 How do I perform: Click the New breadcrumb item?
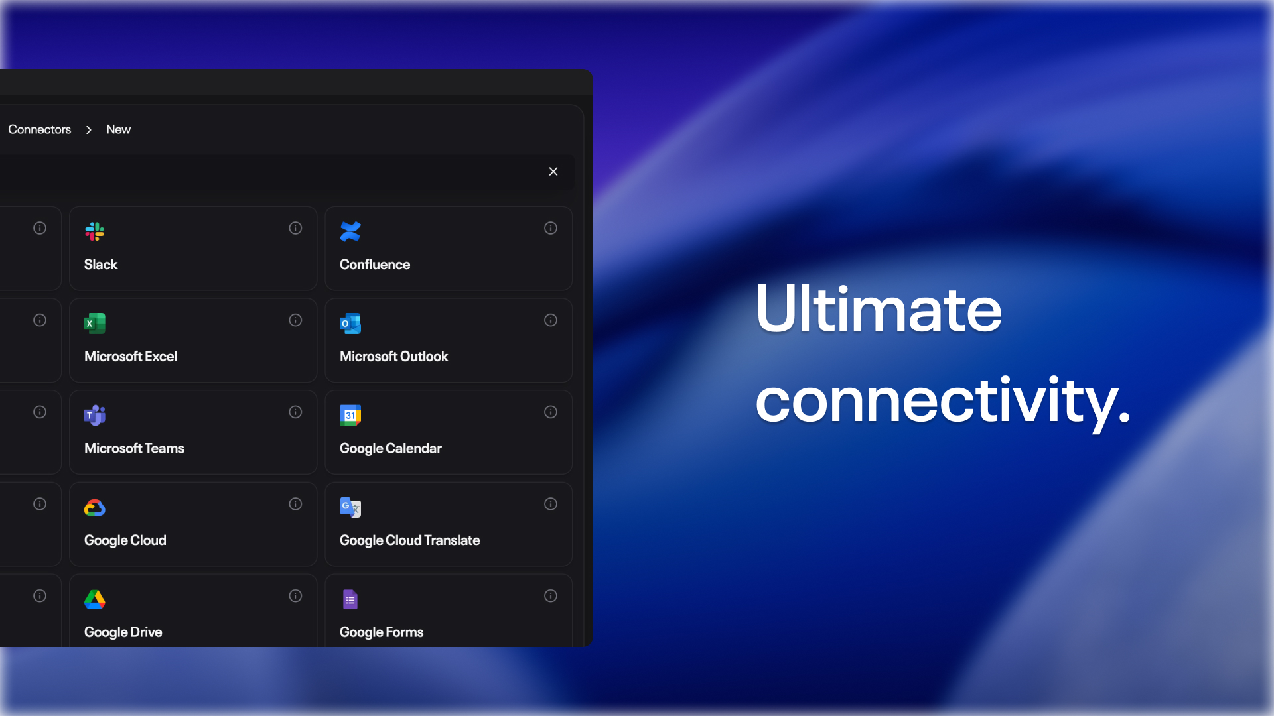tap(119, 129)
